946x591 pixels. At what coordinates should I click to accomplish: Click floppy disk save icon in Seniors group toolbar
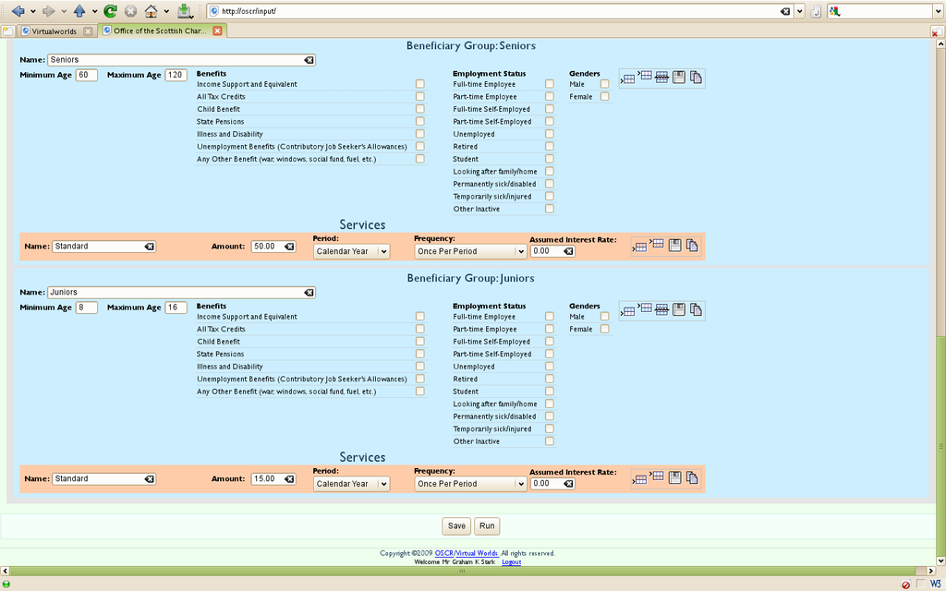pyautogui.click(x=678, y=78)
